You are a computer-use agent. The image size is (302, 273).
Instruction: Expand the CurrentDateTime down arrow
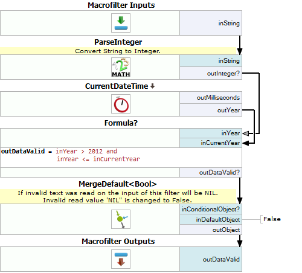coord(153,86)
